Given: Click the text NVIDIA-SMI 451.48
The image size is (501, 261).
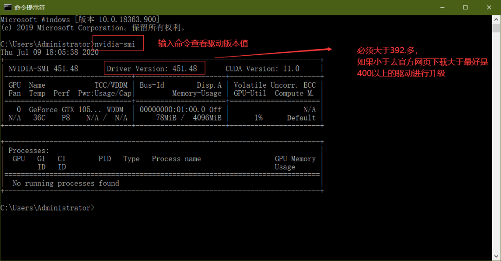Looking at the screenshot, I should pos(43,69).
